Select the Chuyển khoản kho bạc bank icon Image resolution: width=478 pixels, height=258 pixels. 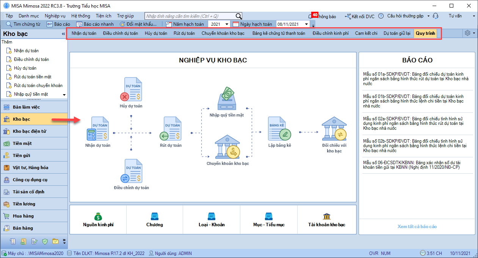coord(227,147)
